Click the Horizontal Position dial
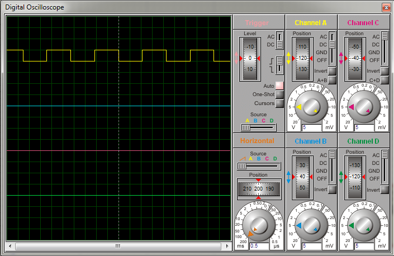 point(259,189)
